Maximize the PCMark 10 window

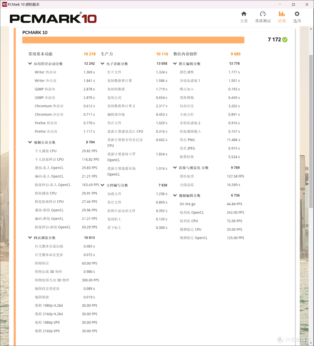293,4
